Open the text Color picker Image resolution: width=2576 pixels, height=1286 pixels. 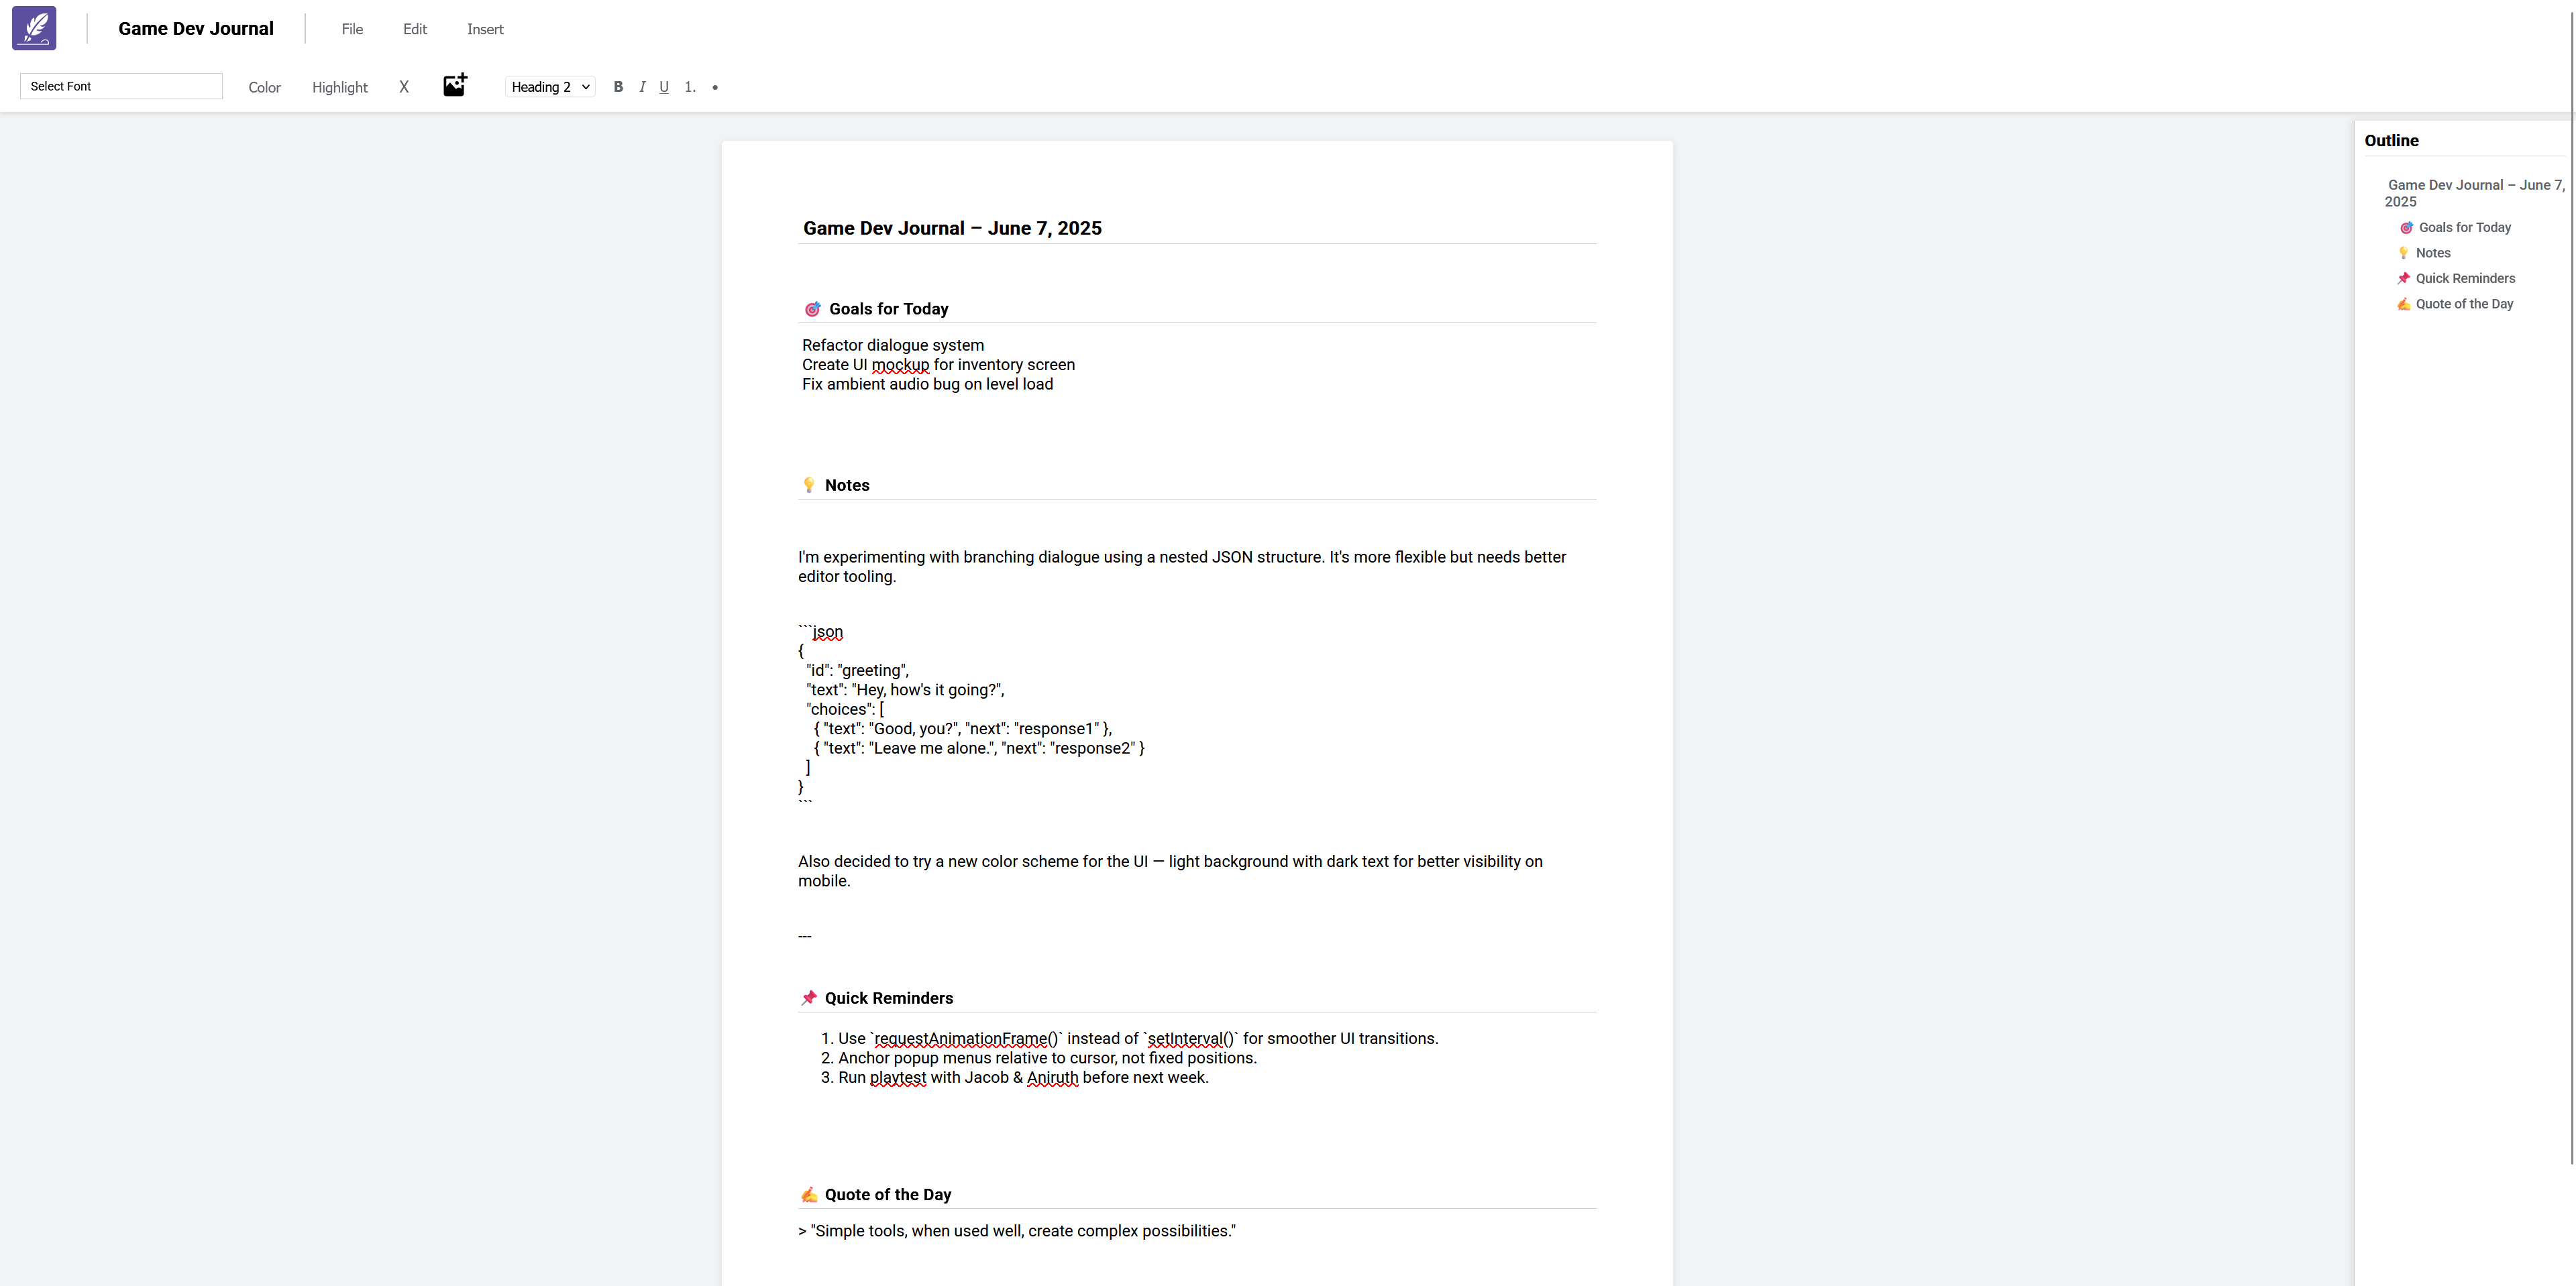tap(264, 87)
